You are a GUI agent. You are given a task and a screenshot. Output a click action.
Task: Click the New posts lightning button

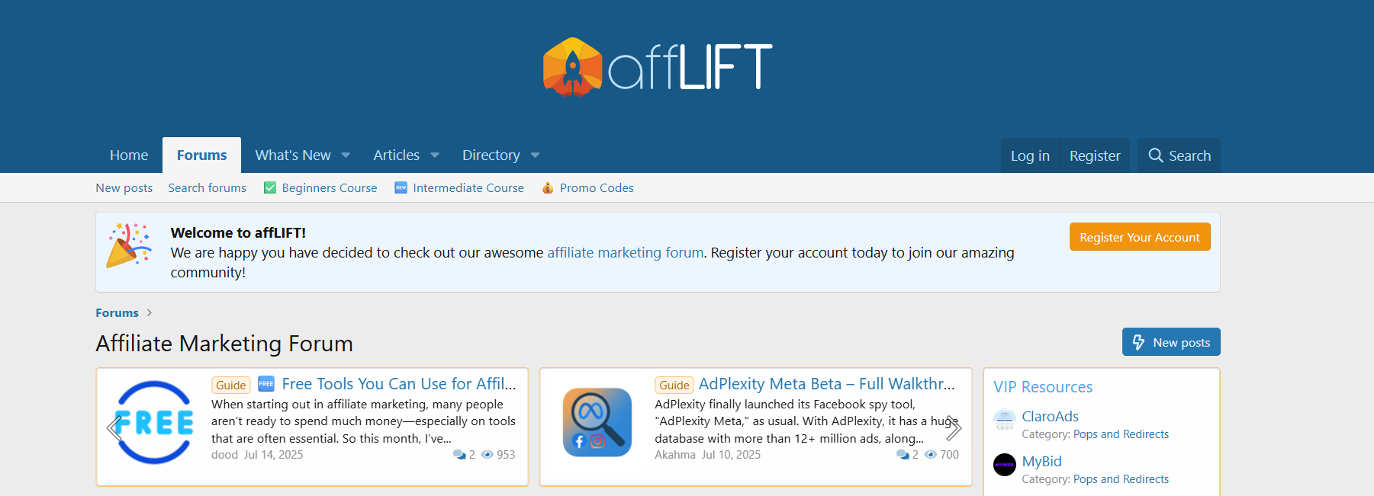(x=1171, y=342)
